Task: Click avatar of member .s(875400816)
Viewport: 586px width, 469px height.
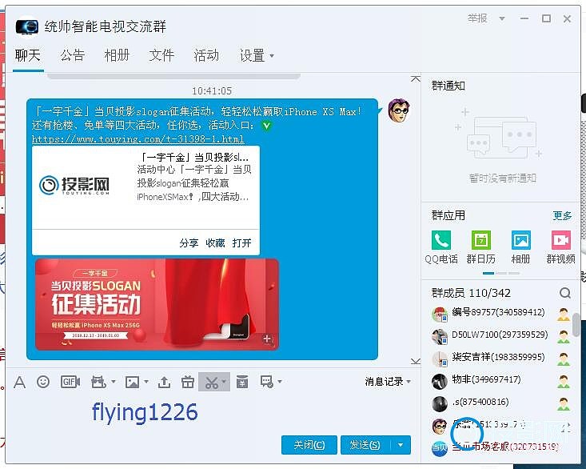Action: click(x=440, y=404)
